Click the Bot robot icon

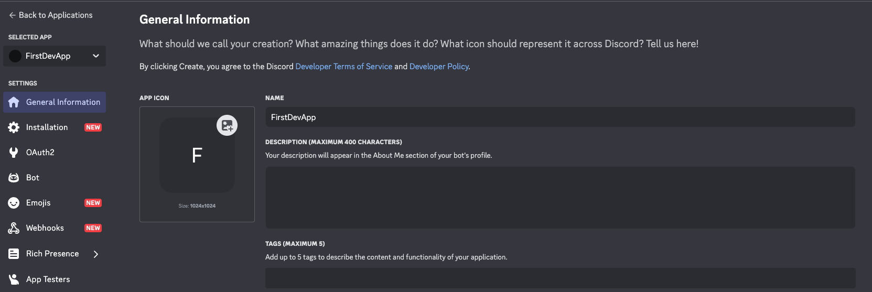point(14,178)
